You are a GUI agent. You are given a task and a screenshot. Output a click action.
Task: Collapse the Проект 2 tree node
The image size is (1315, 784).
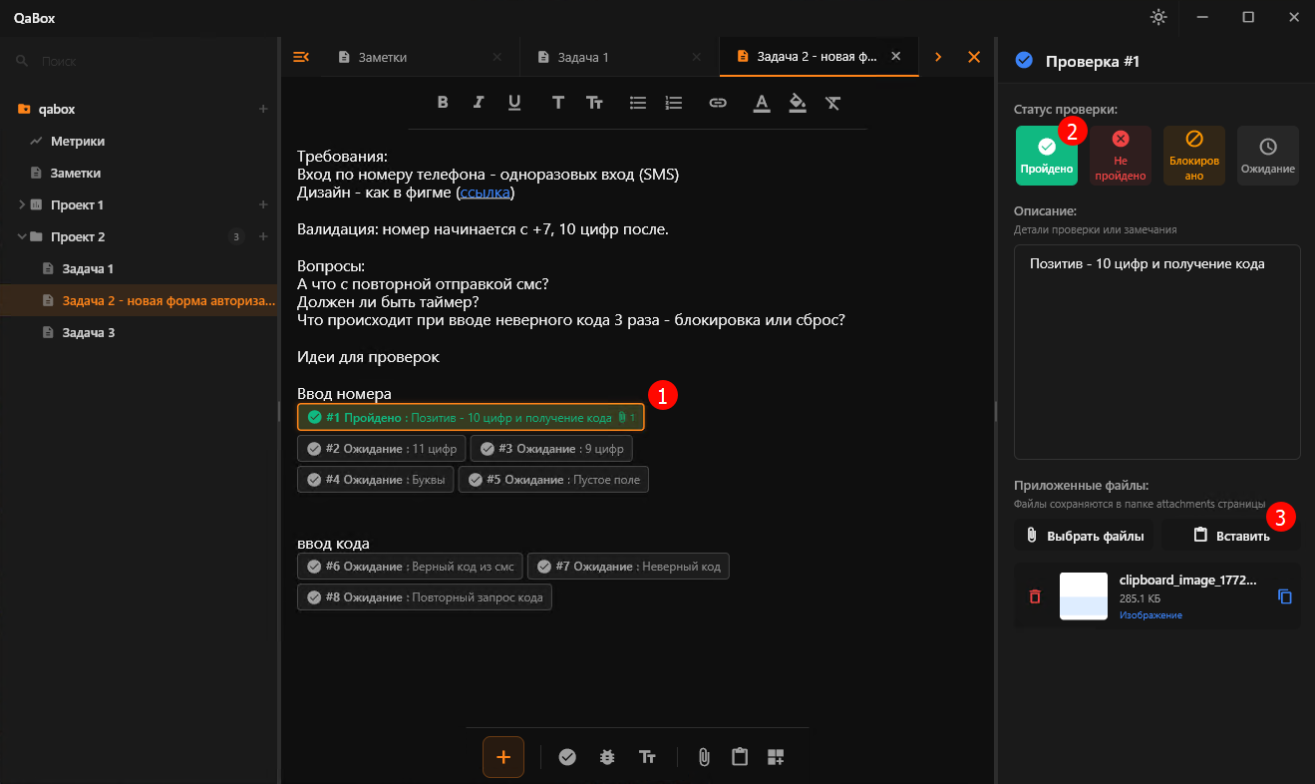click(x=22, y=236)
